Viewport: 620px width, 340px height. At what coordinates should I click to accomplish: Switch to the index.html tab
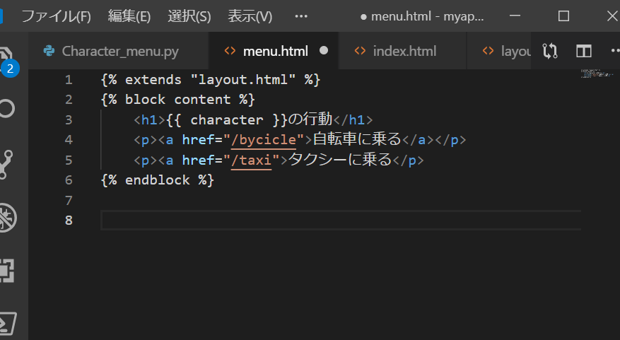pyautogui.click(x=402, y=51)
